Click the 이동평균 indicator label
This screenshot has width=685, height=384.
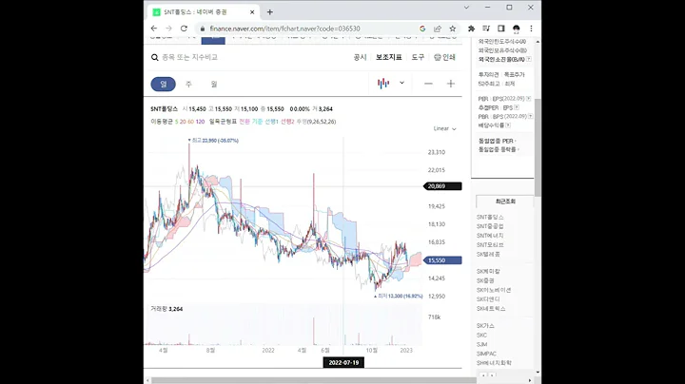pos(162,122)
